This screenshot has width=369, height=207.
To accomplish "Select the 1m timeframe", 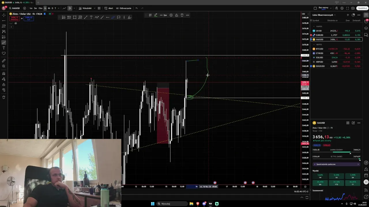I will point(31,8).
